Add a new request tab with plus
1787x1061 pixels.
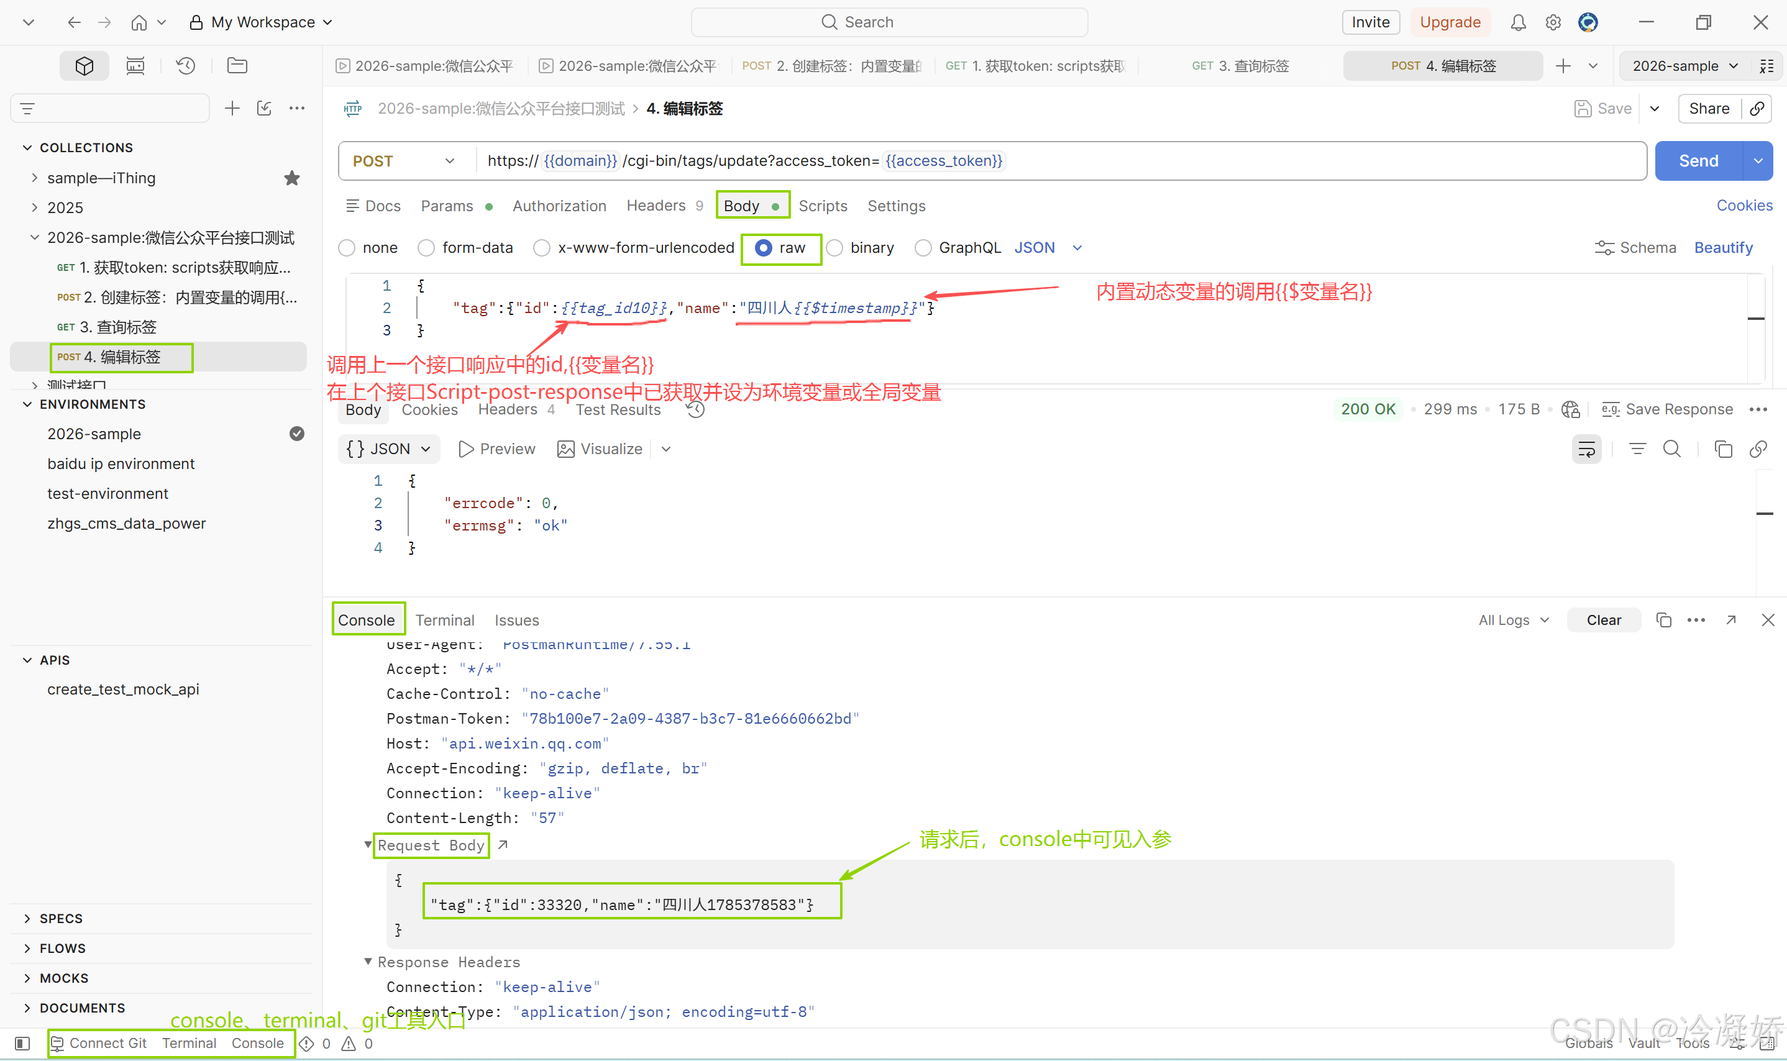coord(1563,66)
